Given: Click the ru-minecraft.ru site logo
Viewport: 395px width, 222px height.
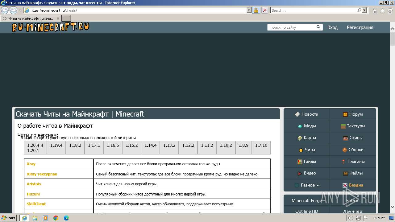Looking at the screenshot, I should point(51,27).
